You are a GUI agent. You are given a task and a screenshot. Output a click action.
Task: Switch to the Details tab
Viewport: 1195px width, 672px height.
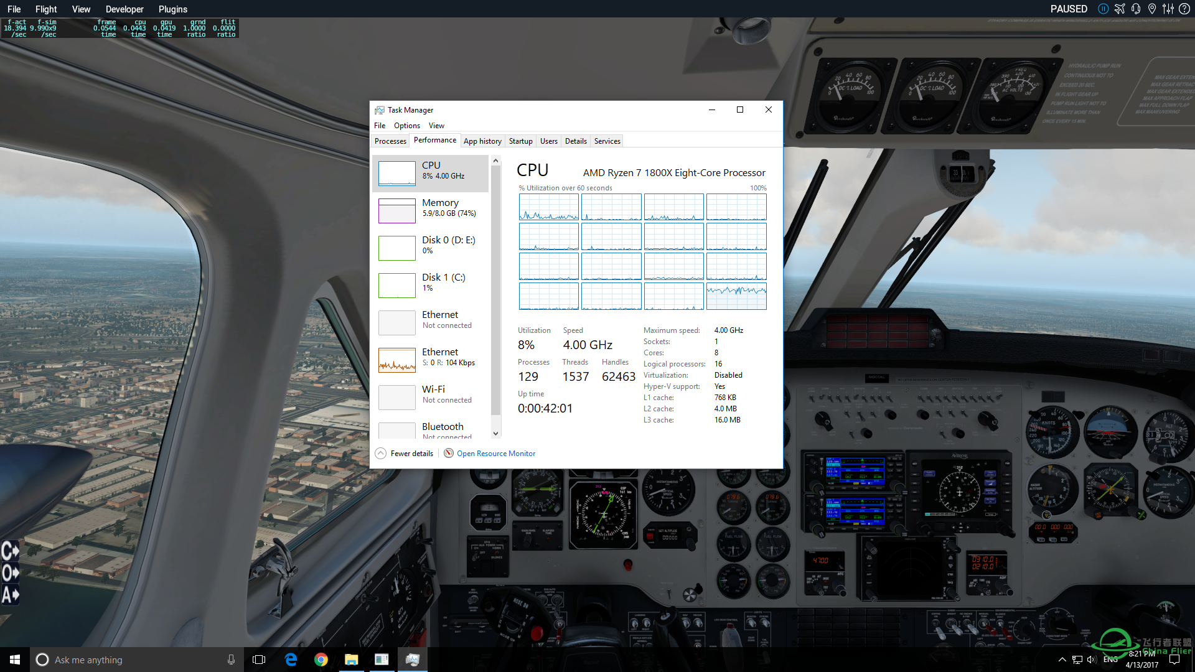pos(576,141)
